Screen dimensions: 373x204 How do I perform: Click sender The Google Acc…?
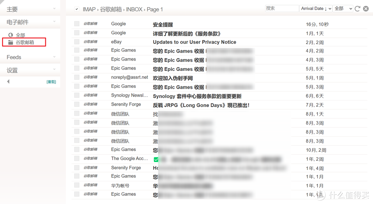130,158
